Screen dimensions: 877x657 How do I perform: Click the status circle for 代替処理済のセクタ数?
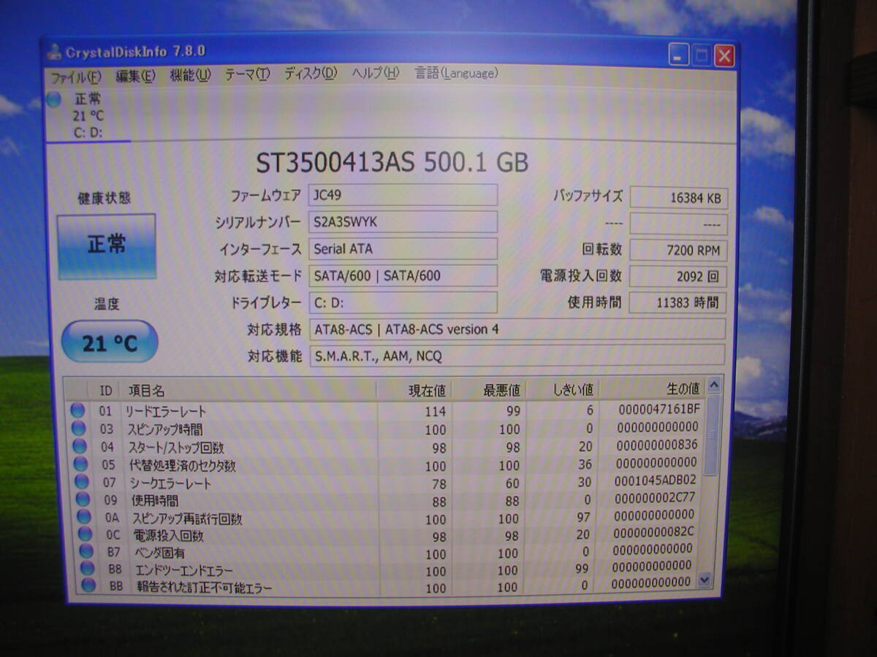pyautogui.click(x=80, y=464)
